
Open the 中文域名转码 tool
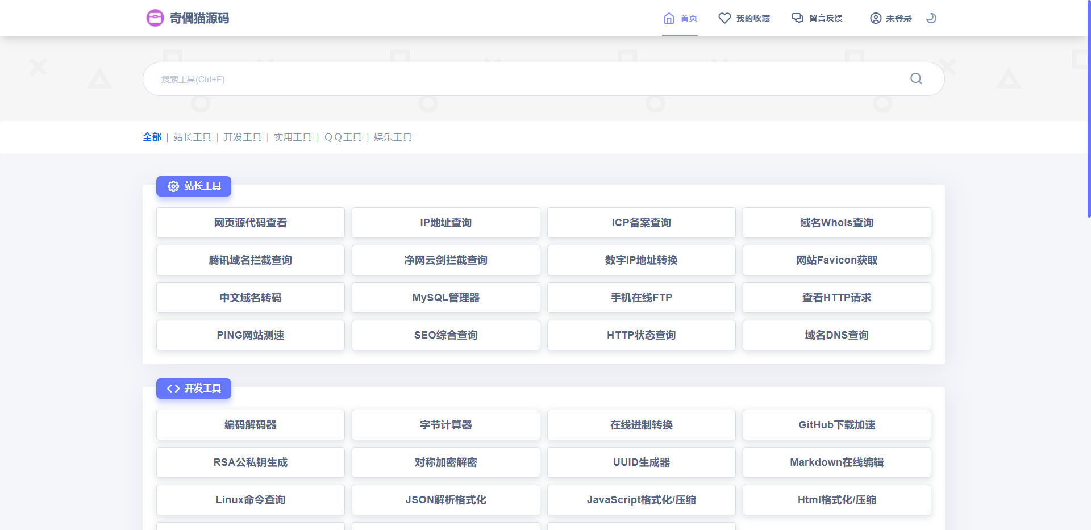251,298
